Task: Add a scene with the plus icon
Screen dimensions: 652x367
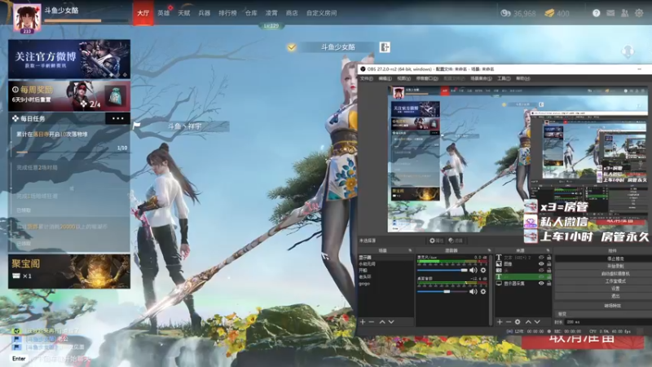Action: (363, 321)
